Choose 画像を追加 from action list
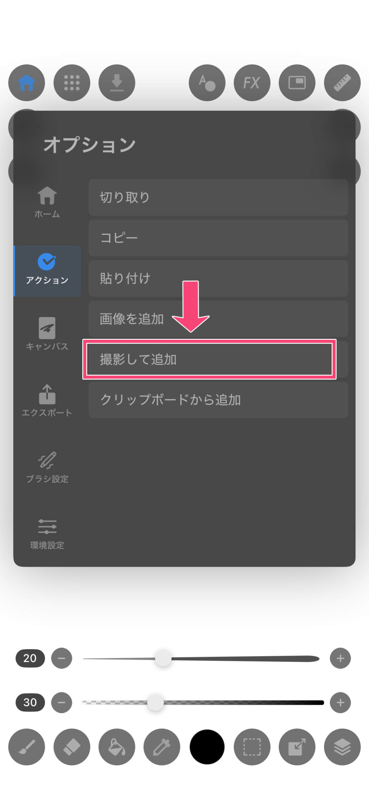 (x=218, y=319)
